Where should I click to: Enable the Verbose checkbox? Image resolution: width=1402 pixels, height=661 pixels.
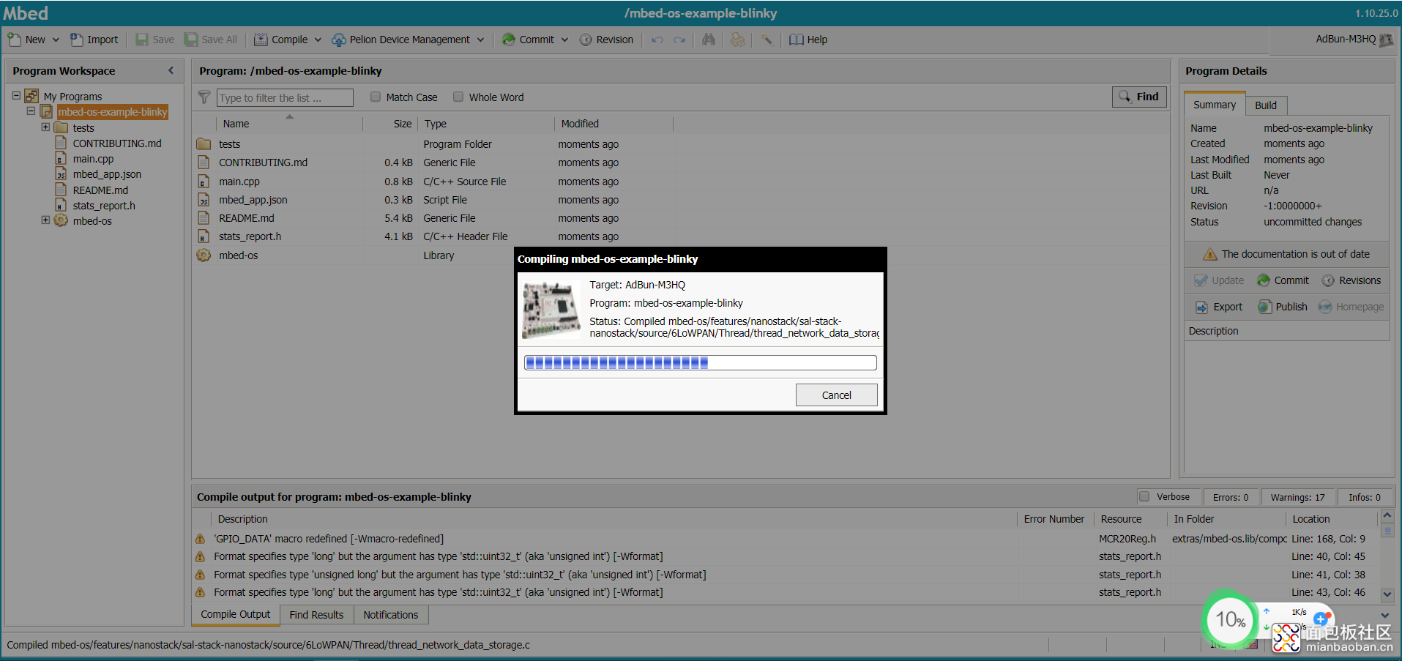[1144, 496]
